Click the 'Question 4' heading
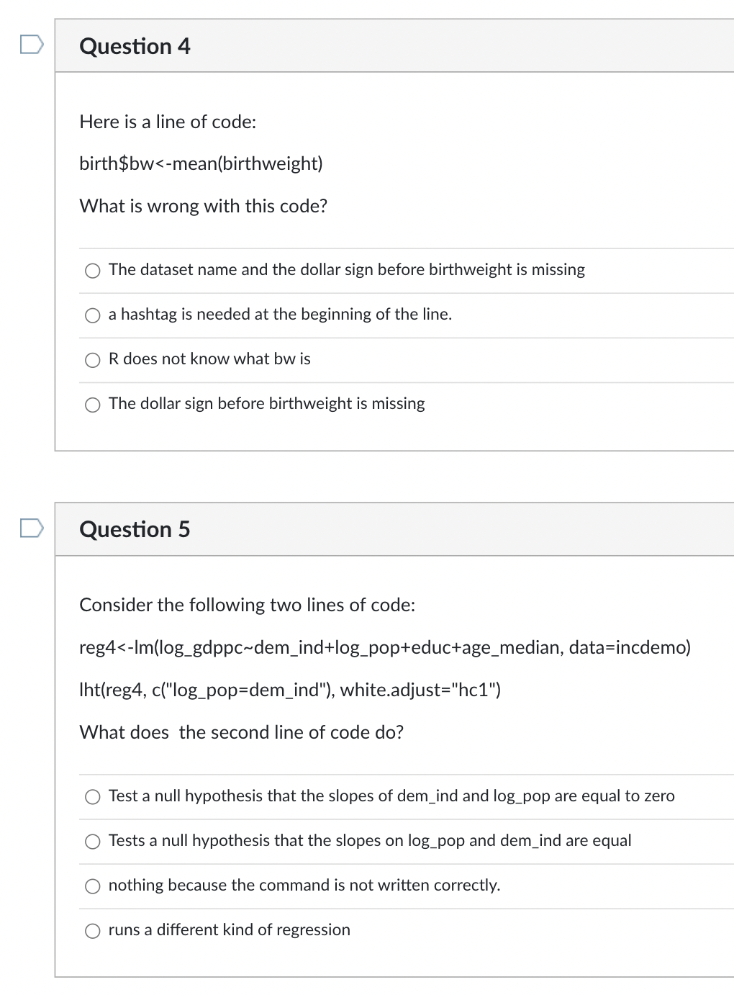Image resolution: width=734 pixels, height=995 pixels. [x=135, y=46]
